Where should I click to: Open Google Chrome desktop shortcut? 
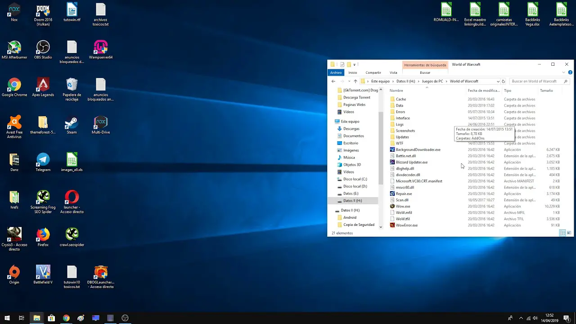click(14, 88)
